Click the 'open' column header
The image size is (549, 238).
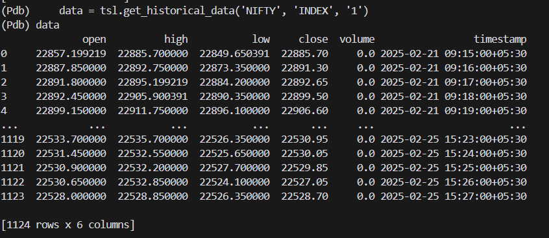pyautogui.click(x=94, y=40)
